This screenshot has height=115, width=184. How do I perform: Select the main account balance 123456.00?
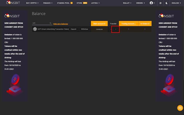[99, 29]
